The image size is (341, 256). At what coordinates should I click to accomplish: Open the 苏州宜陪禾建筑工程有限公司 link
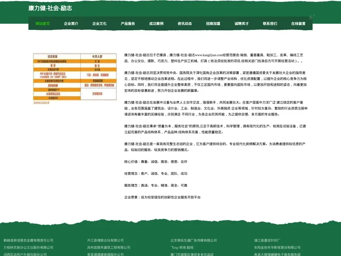[x=108, y=247]
